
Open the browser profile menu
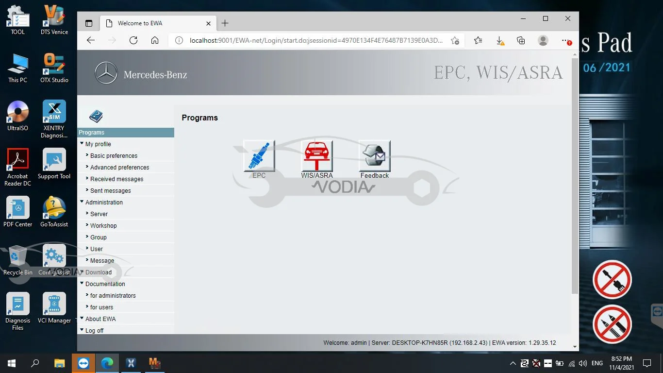pos(543,40)
